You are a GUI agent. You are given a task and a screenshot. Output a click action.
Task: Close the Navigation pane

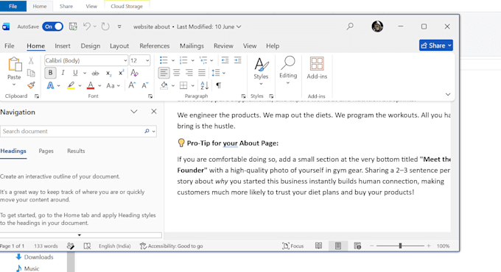pos(154,111)
